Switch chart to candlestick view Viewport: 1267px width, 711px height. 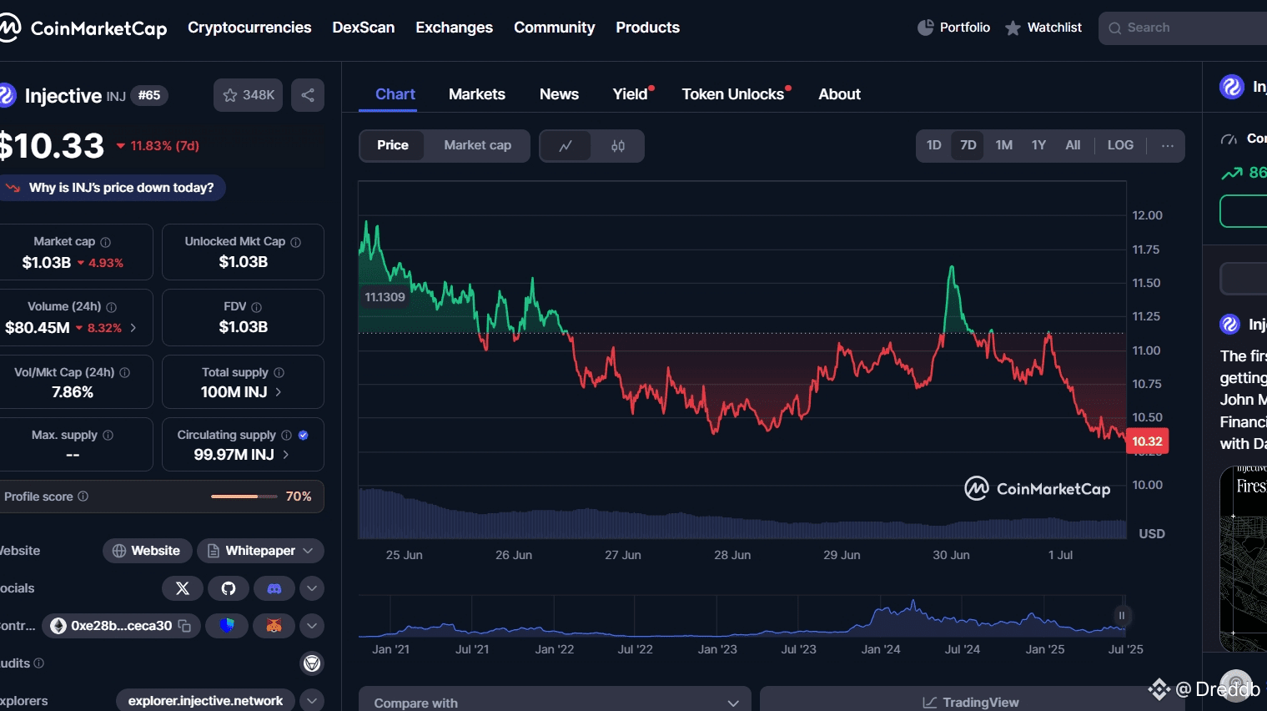[617, 146]
